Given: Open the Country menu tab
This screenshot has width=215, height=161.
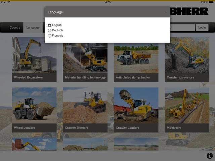Looking at the screenshot, I should coord(15,28).
